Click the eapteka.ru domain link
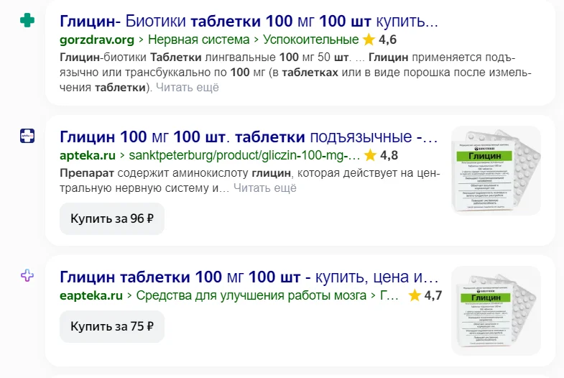The width and height of the screenshot is (564, 378). pos(91,295)
